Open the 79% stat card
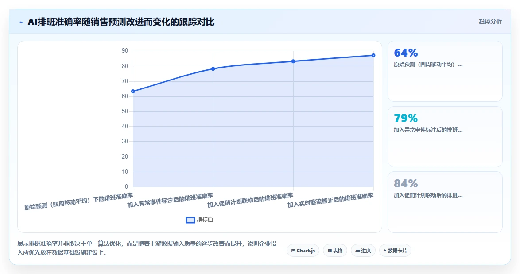This screenshot has height=274, width=520. [x=445, y=137]
